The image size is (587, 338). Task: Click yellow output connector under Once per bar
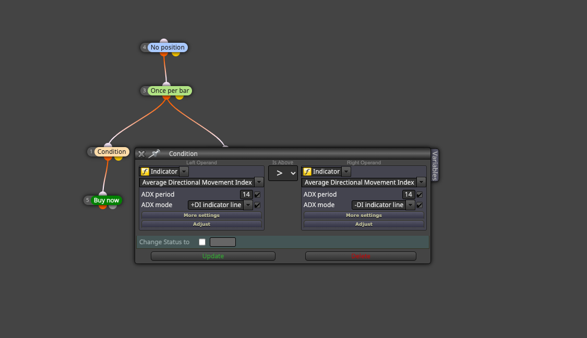179,98
